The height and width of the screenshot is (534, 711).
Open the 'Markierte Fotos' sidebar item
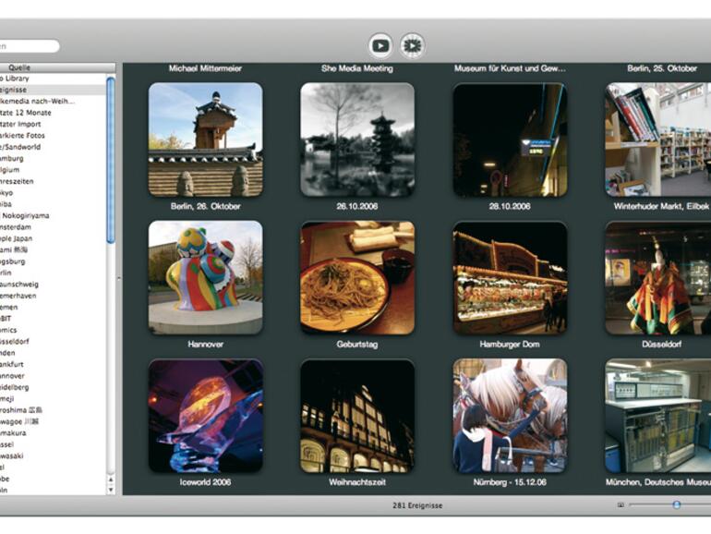pos(28,135)
